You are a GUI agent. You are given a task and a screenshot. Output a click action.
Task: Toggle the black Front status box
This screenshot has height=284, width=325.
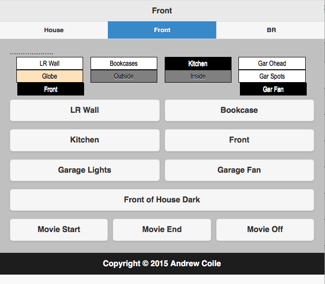[50, 89]
